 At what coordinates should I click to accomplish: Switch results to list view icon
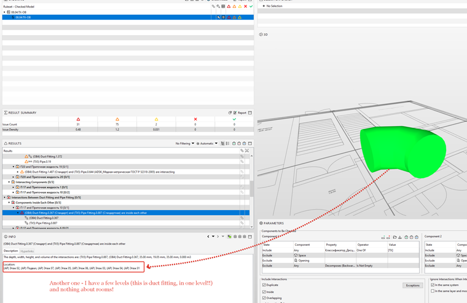228,143
